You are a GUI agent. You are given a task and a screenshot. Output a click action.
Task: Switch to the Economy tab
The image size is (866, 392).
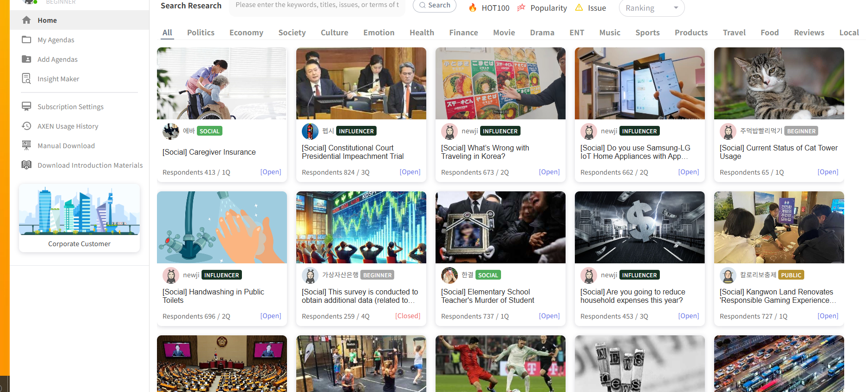coord(246,33)
